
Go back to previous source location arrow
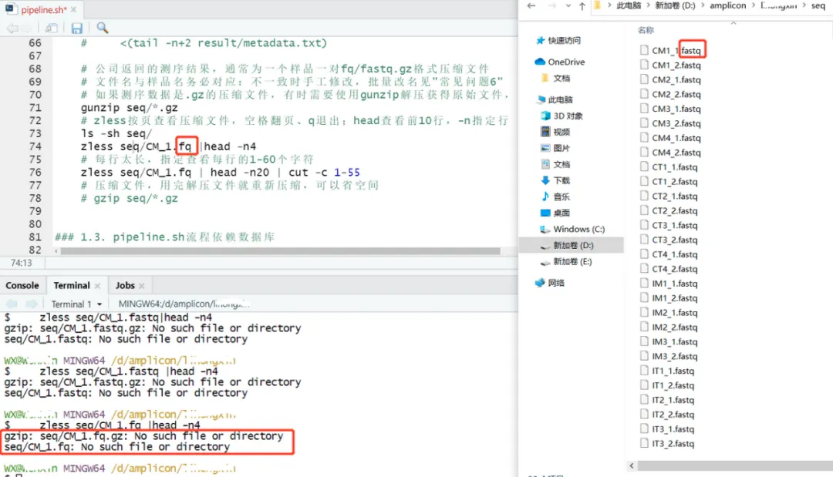click(x=12, y=28)
